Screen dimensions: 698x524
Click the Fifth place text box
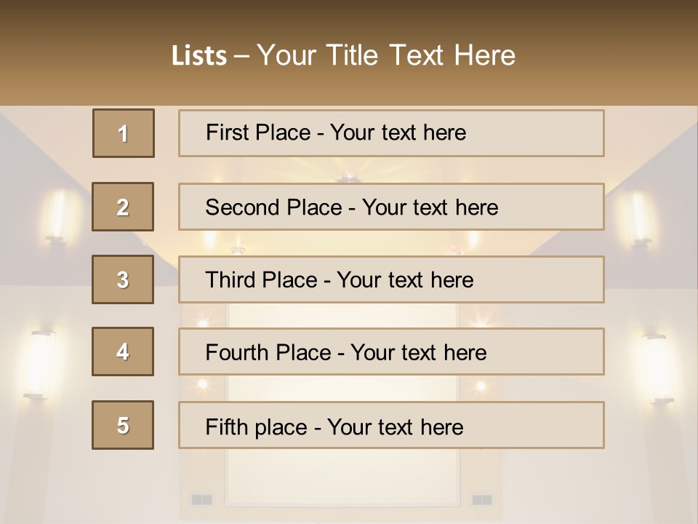coord(391,425)
